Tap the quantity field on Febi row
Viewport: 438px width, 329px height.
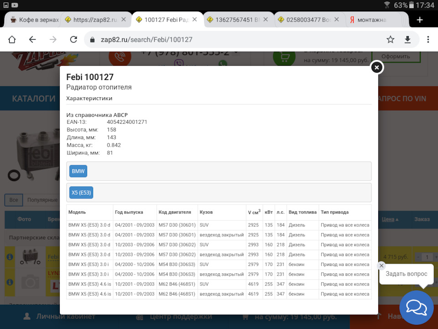coord(427,257)
